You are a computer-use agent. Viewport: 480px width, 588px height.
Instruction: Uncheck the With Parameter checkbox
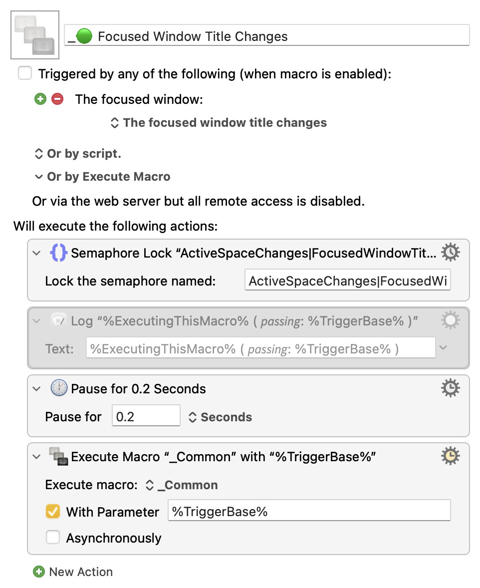pos(52,512)
